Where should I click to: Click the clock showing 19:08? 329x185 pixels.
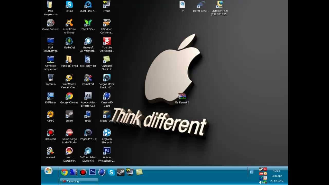tap(277, 171)
